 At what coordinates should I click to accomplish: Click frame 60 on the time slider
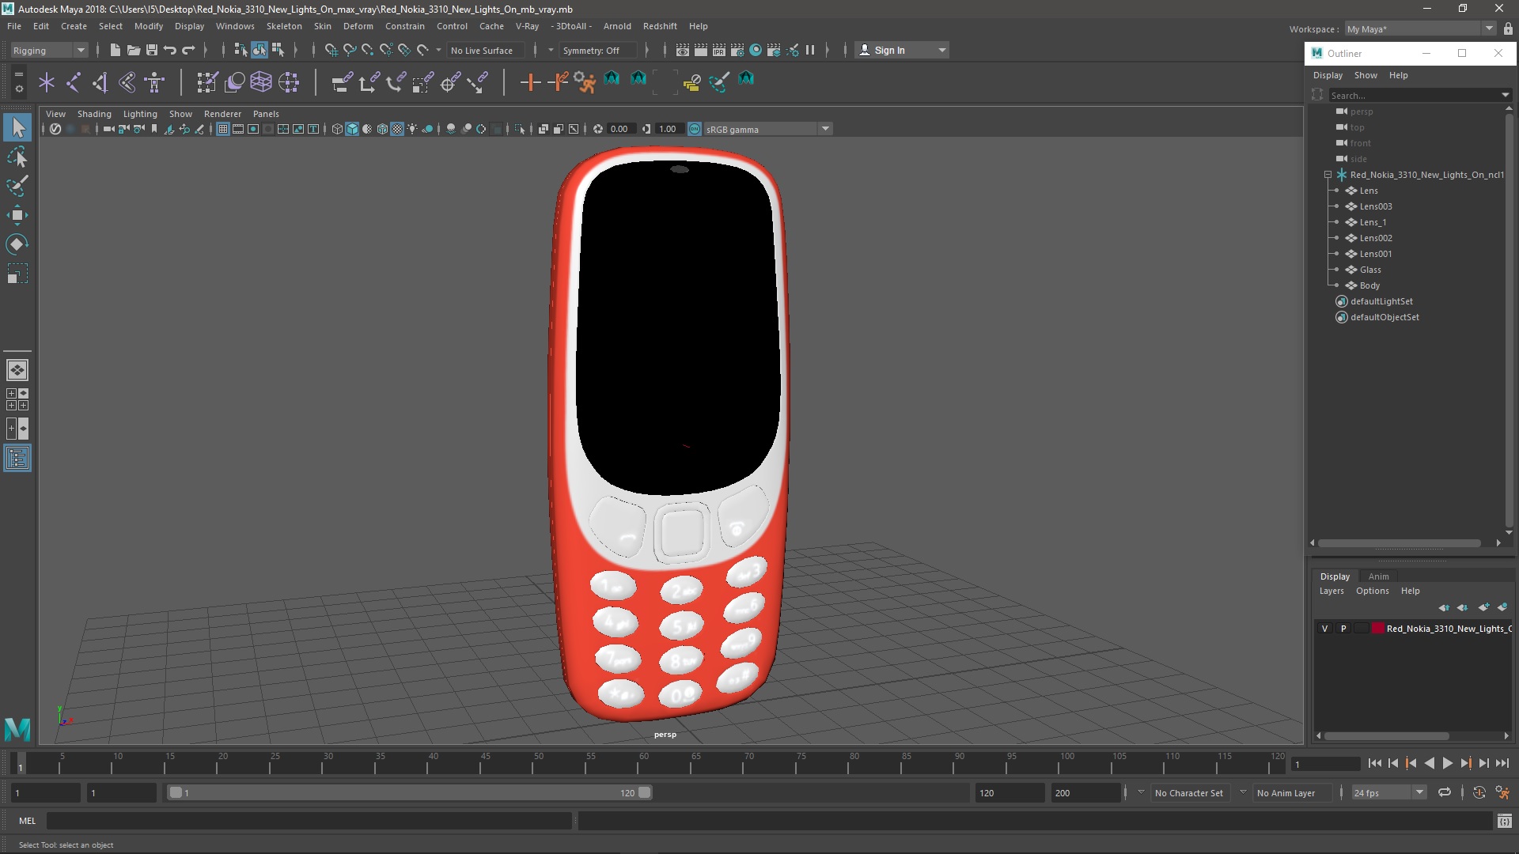tap(644, 763)
